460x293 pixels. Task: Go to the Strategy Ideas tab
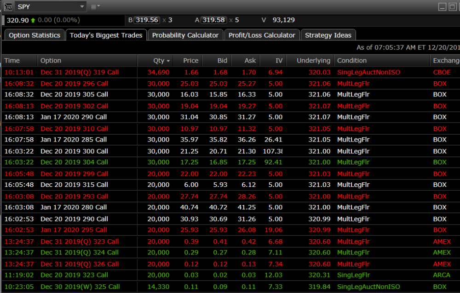(x=328, y=35)
